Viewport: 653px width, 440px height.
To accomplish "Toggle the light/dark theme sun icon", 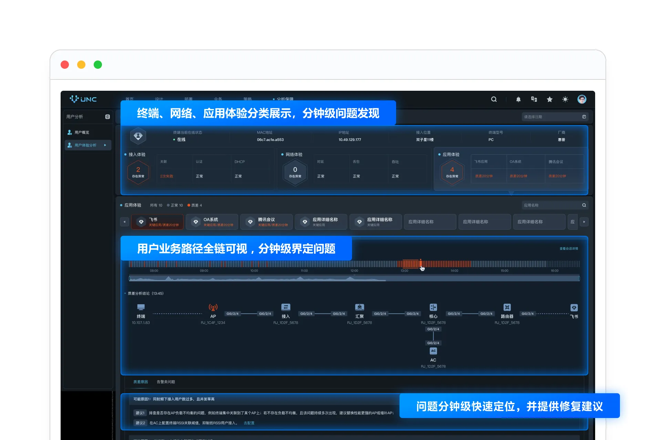I will click(565, 99).
